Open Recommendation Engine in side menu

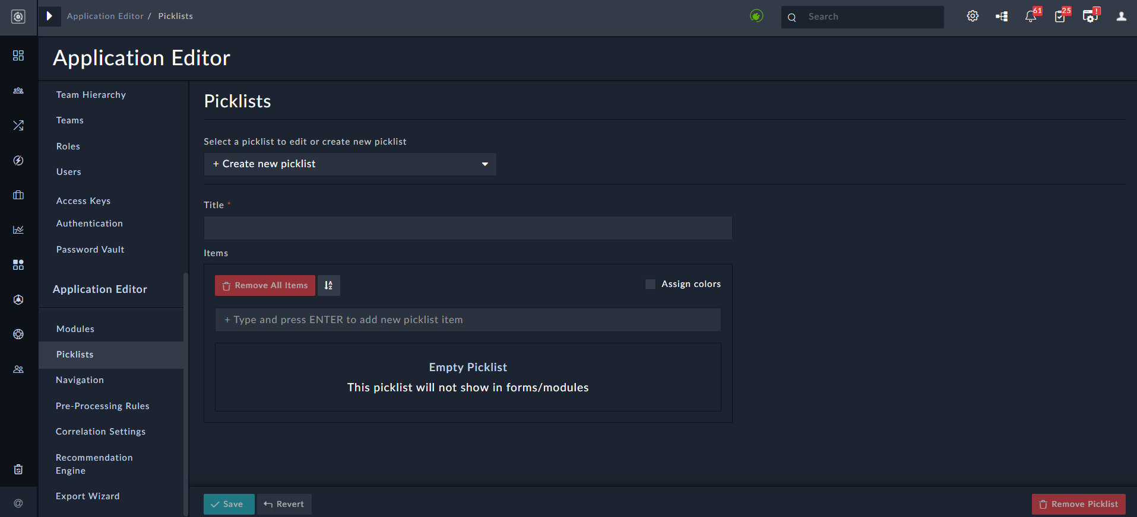pos(94,464)
